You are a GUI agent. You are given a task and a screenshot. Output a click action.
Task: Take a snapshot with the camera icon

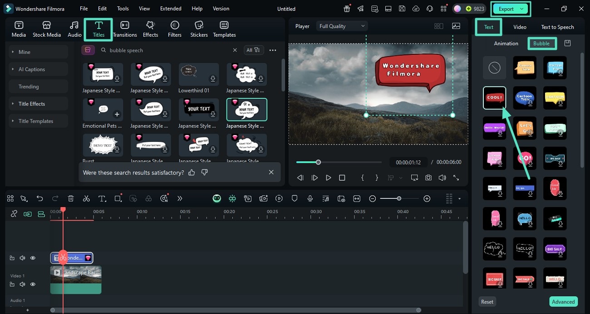[428, 178]
